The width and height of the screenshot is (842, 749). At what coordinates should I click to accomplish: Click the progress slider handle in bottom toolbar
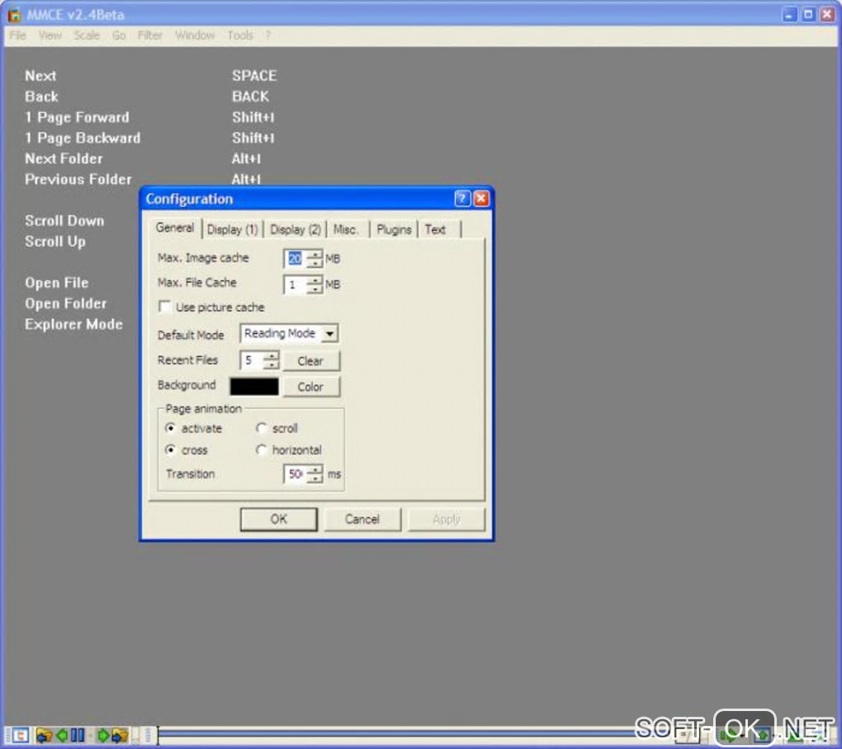158,735
